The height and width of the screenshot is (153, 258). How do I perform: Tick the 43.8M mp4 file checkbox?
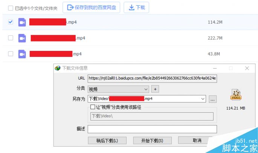click(11, 54)
